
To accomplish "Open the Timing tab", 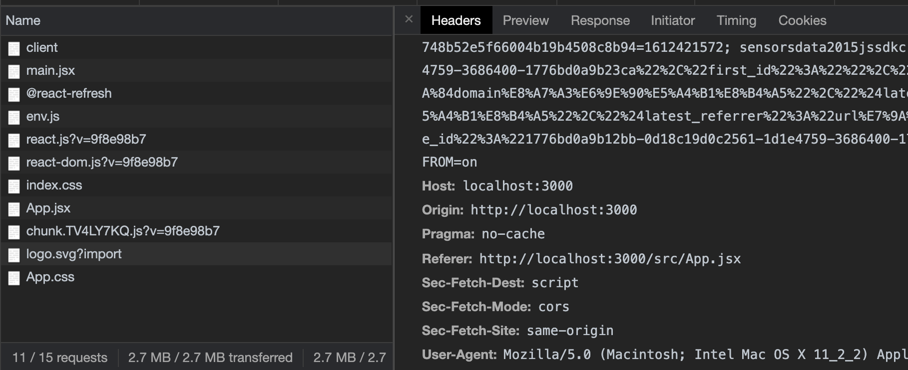I will (x=736, y=20).
